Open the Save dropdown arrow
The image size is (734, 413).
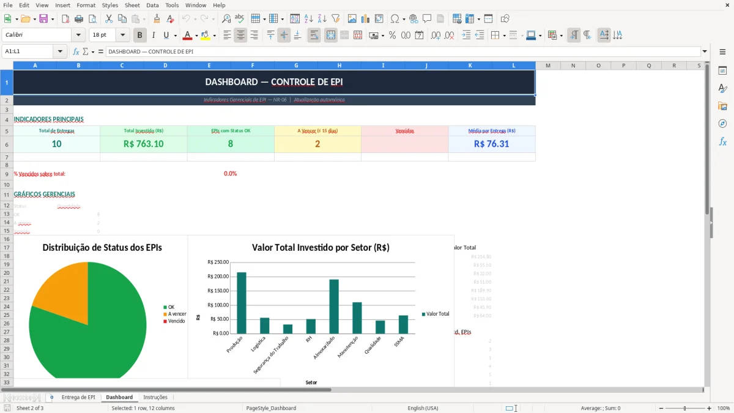click(53, 19)
